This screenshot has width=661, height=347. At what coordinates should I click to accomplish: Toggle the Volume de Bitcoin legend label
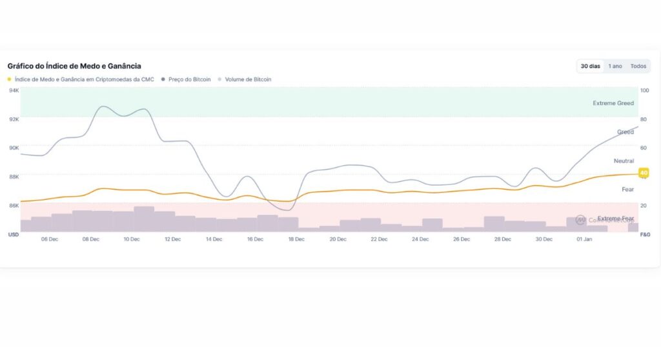[x=248, y=79]
